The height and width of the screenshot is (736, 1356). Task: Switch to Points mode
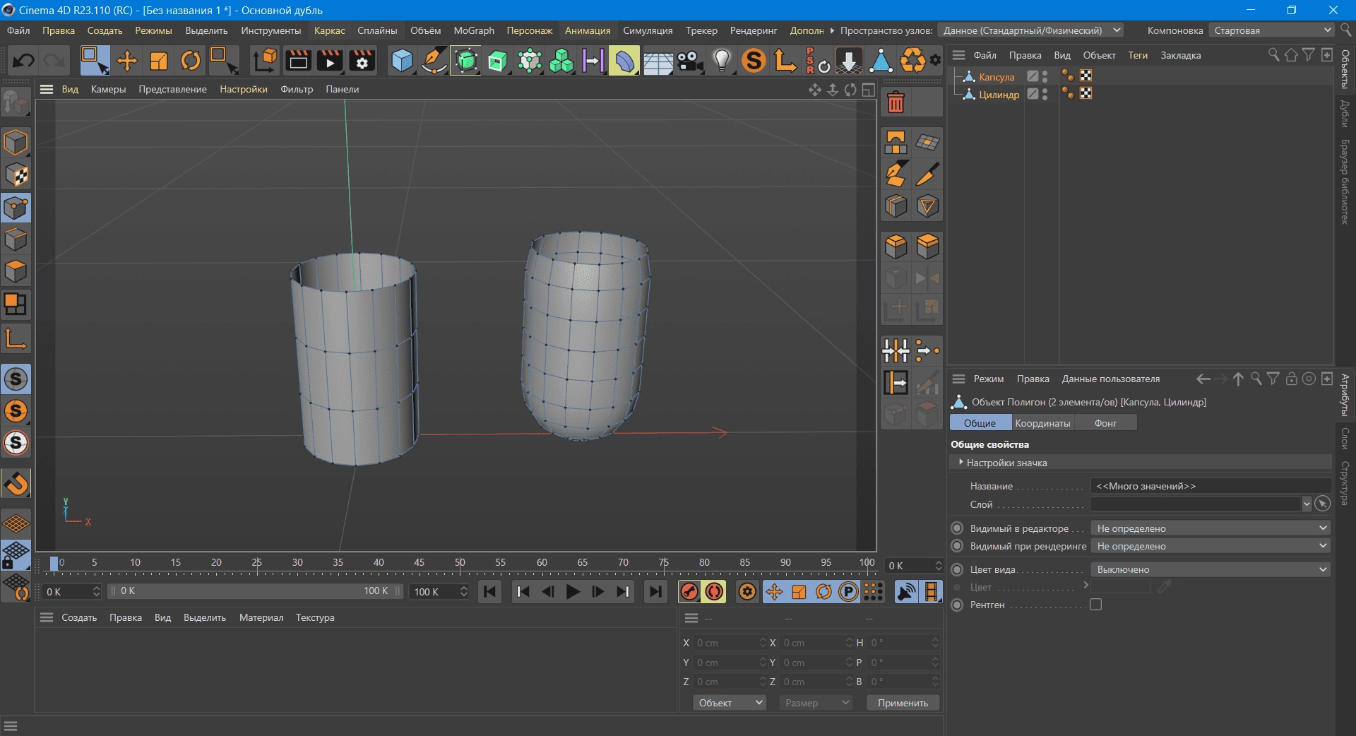[x=16, y=208]
